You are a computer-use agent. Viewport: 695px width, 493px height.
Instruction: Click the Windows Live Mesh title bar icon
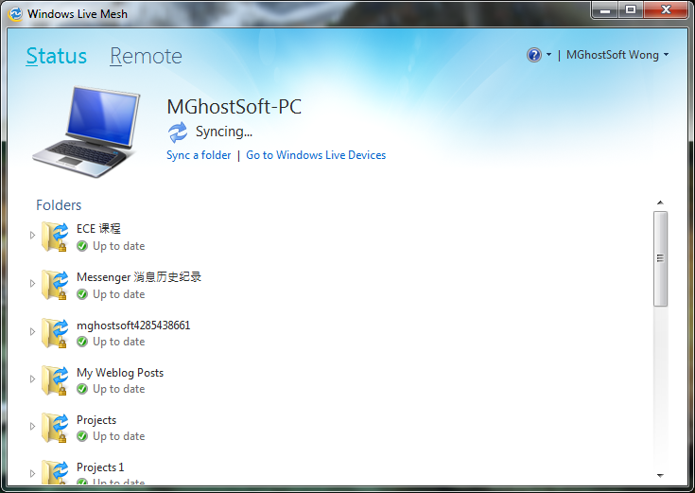pos(15,14)
